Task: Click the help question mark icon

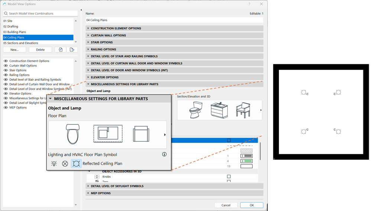Action: pos(249,4)
